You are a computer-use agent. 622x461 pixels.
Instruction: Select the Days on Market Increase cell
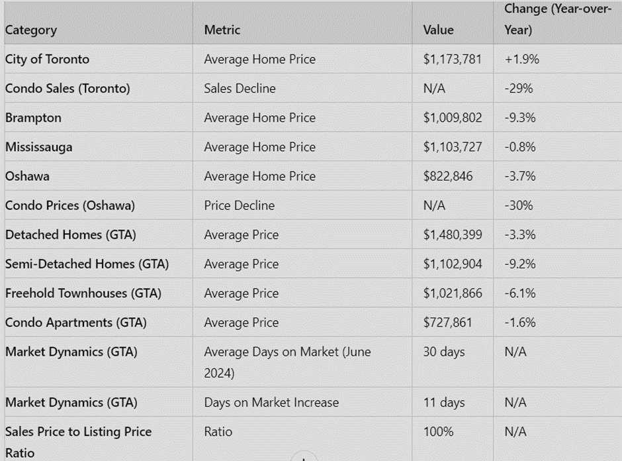pos(271,402)
